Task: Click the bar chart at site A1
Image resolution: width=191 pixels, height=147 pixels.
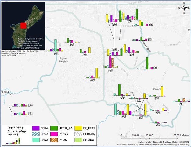Action: [x=110, y=62]
